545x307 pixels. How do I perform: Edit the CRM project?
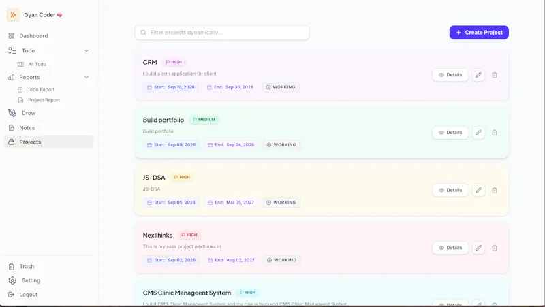coord(479,75)
